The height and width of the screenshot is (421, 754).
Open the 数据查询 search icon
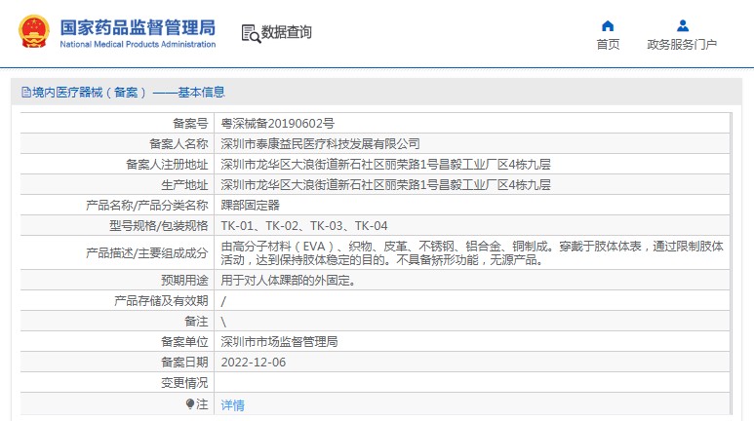(251, 33)
